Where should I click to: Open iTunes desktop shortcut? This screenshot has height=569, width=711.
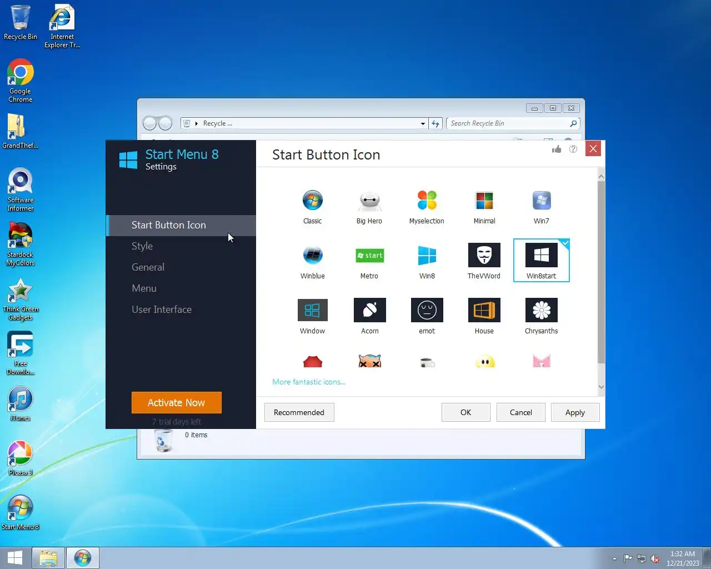[x=21, y=403]
